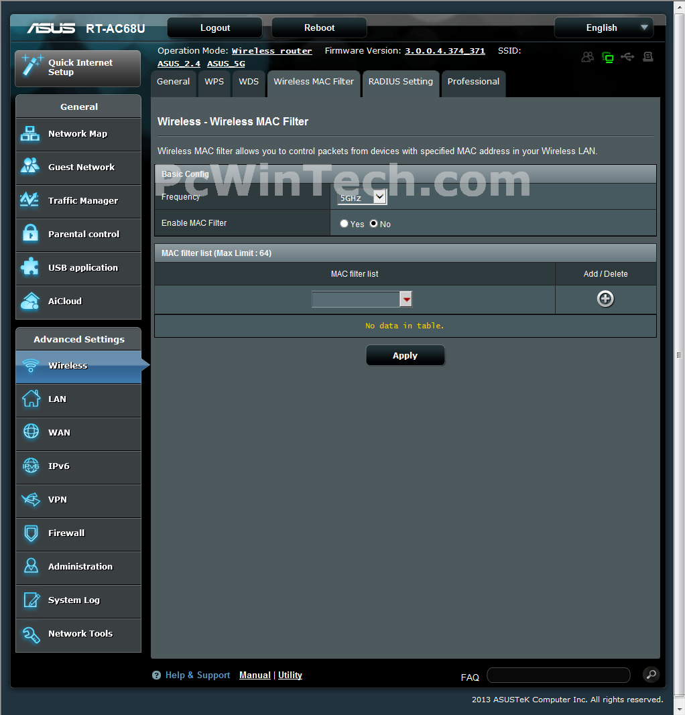Click the System Log notepad icon
This screenshot has height=715, width=685.
click(x=32, y=600)
